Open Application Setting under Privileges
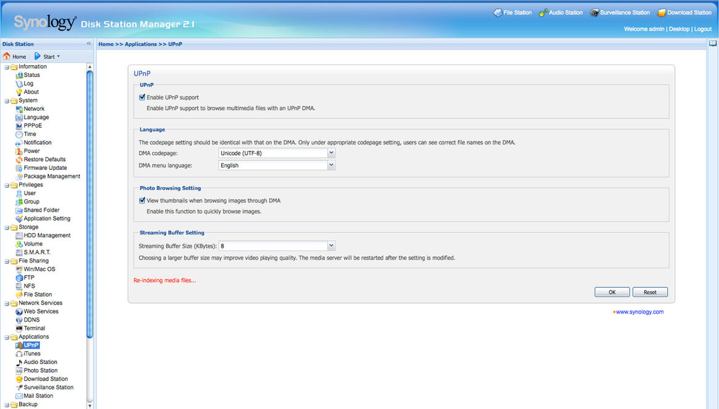This screenshot has width=719, height=409. click(47, 219)
